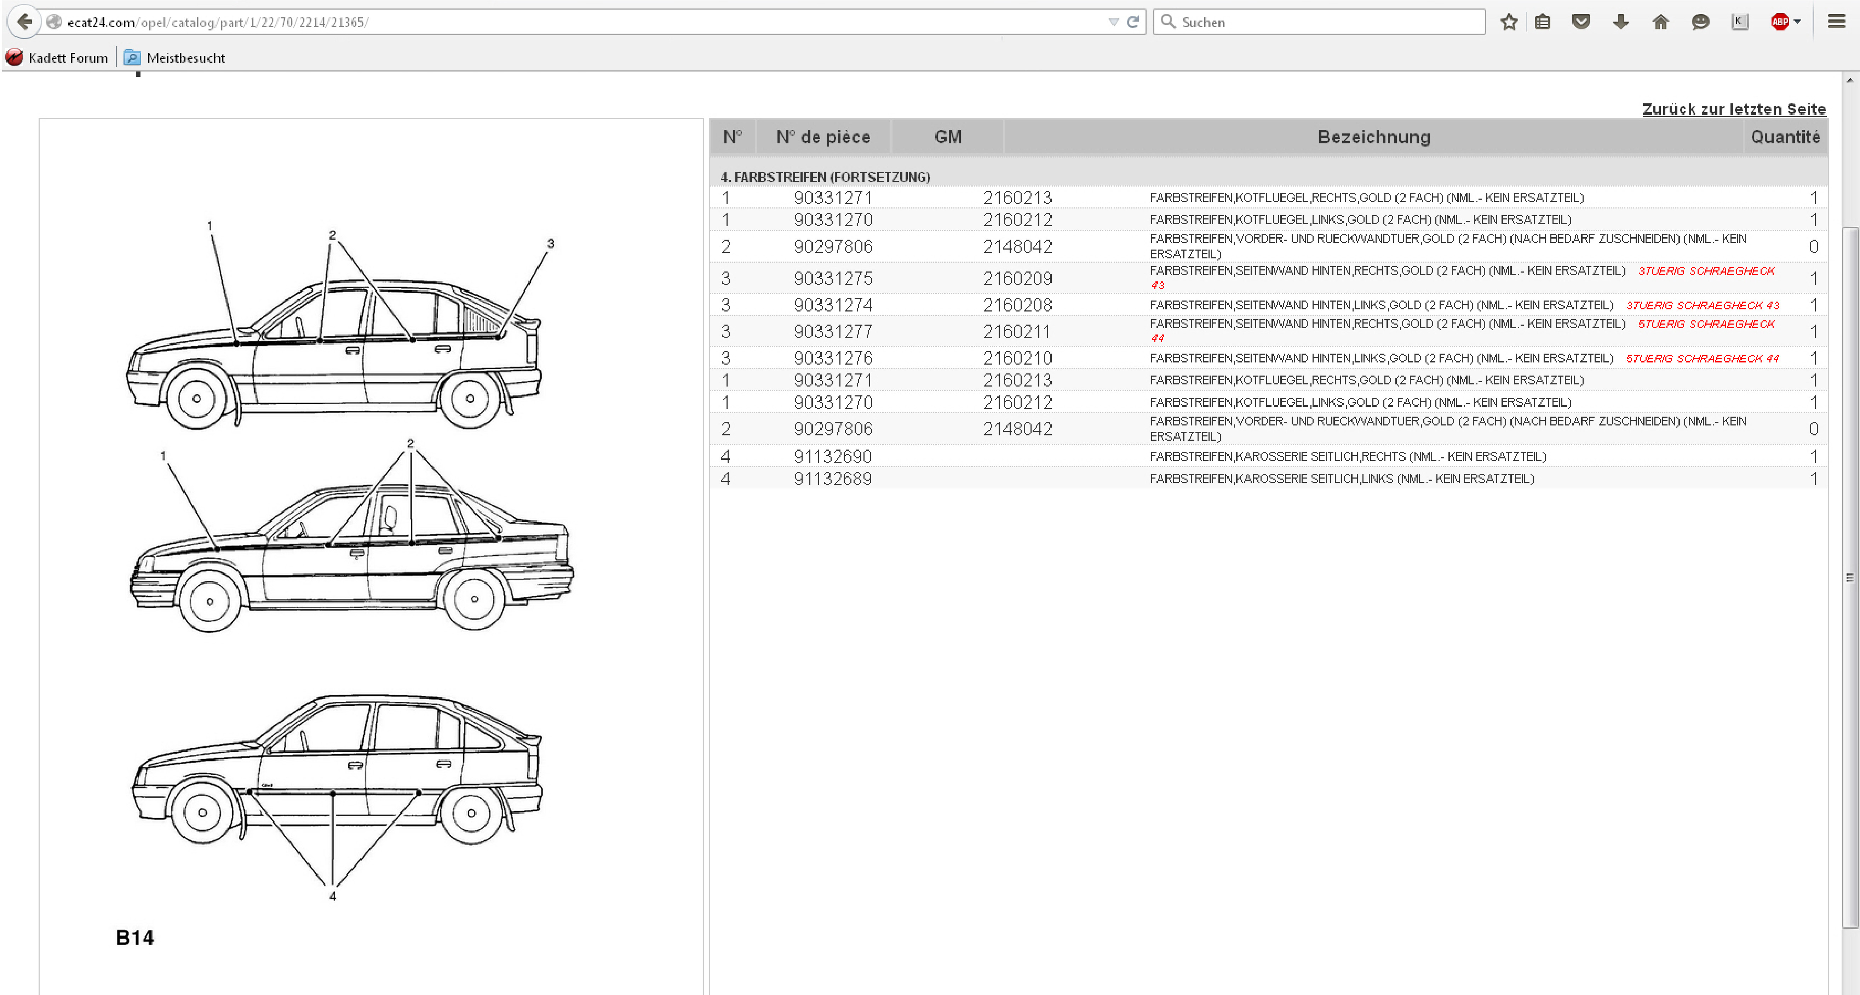Click the Pocket save icon
1860x995 pixels.
pyautogui.click(x=1580, y=22)
